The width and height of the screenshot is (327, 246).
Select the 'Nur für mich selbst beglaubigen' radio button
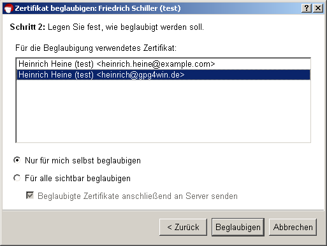point(17,160)
